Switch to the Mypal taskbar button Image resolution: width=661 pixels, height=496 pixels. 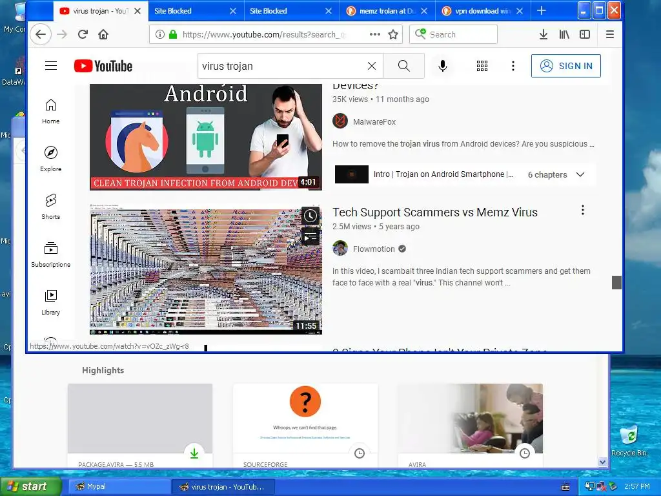pyautogui.click(x=119, y=487)
